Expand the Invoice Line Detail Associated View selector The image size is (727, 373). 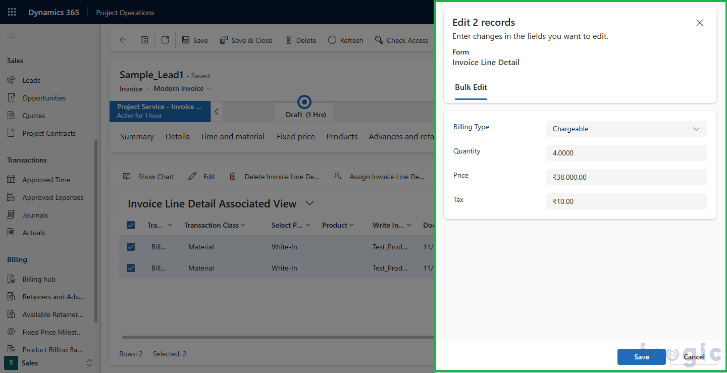coord(309,203)
